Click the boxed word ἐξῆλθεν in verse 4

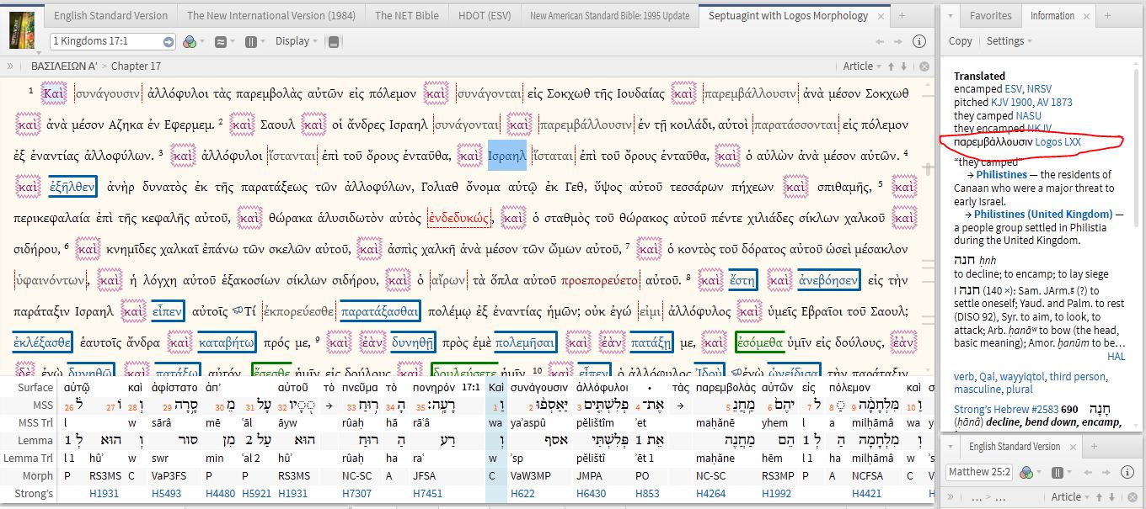point(72,187)
